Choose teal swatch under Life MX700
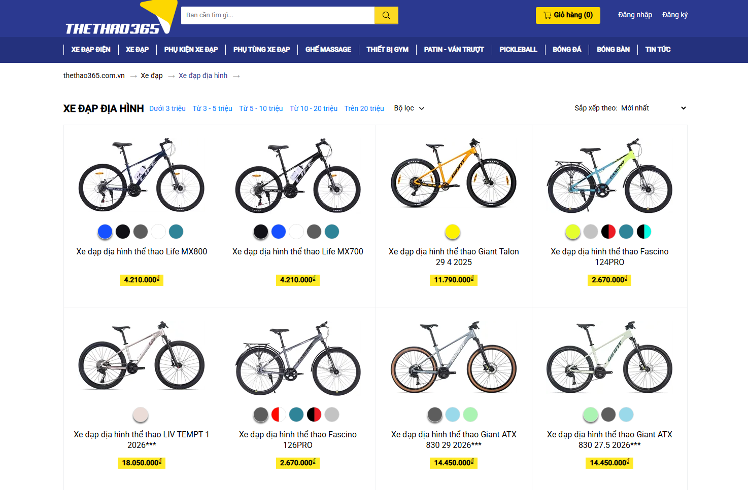This screenshot has width=748, height=490. tap(332, 232)
